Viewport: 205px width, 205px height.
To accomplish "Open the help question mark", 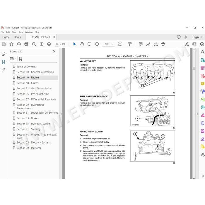I will click(x=179, y=37).
